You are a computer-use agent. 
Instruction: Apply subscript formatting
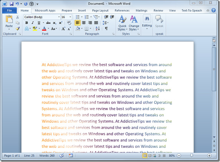54,23
